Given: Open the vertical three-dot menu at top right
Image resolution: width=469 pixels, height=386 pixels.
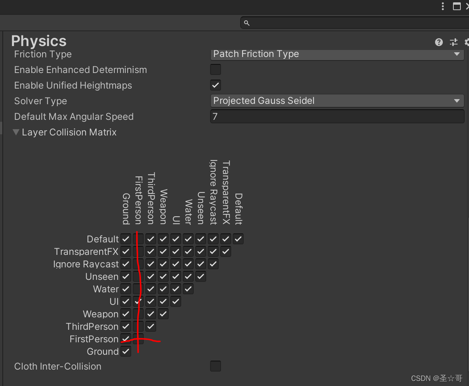Looking at the screenshot, I should pos(442,7).
